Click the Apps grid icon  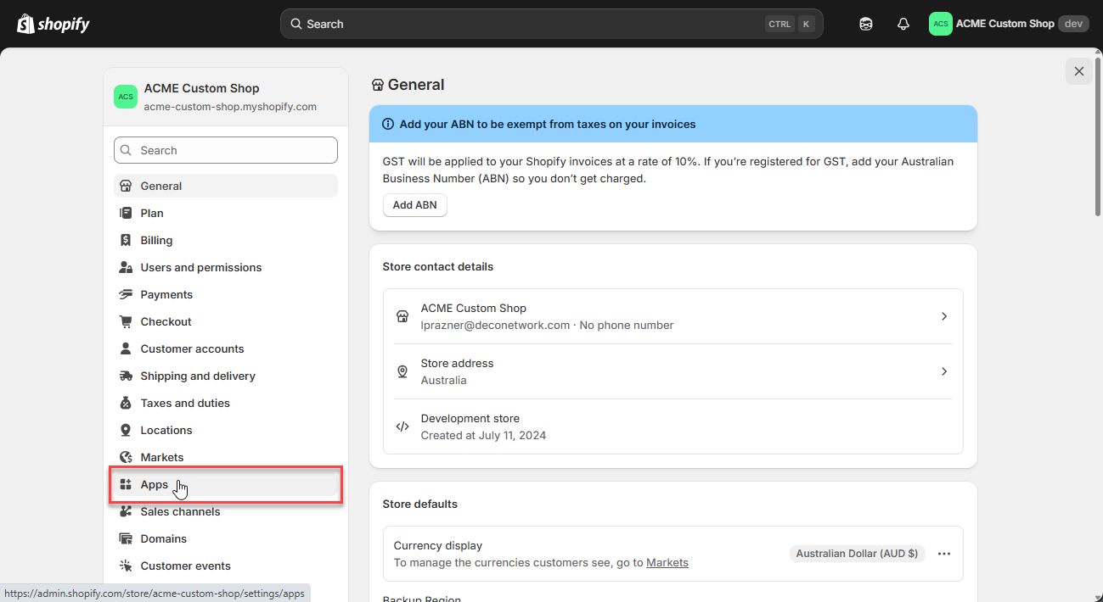(x=126, y=484)
